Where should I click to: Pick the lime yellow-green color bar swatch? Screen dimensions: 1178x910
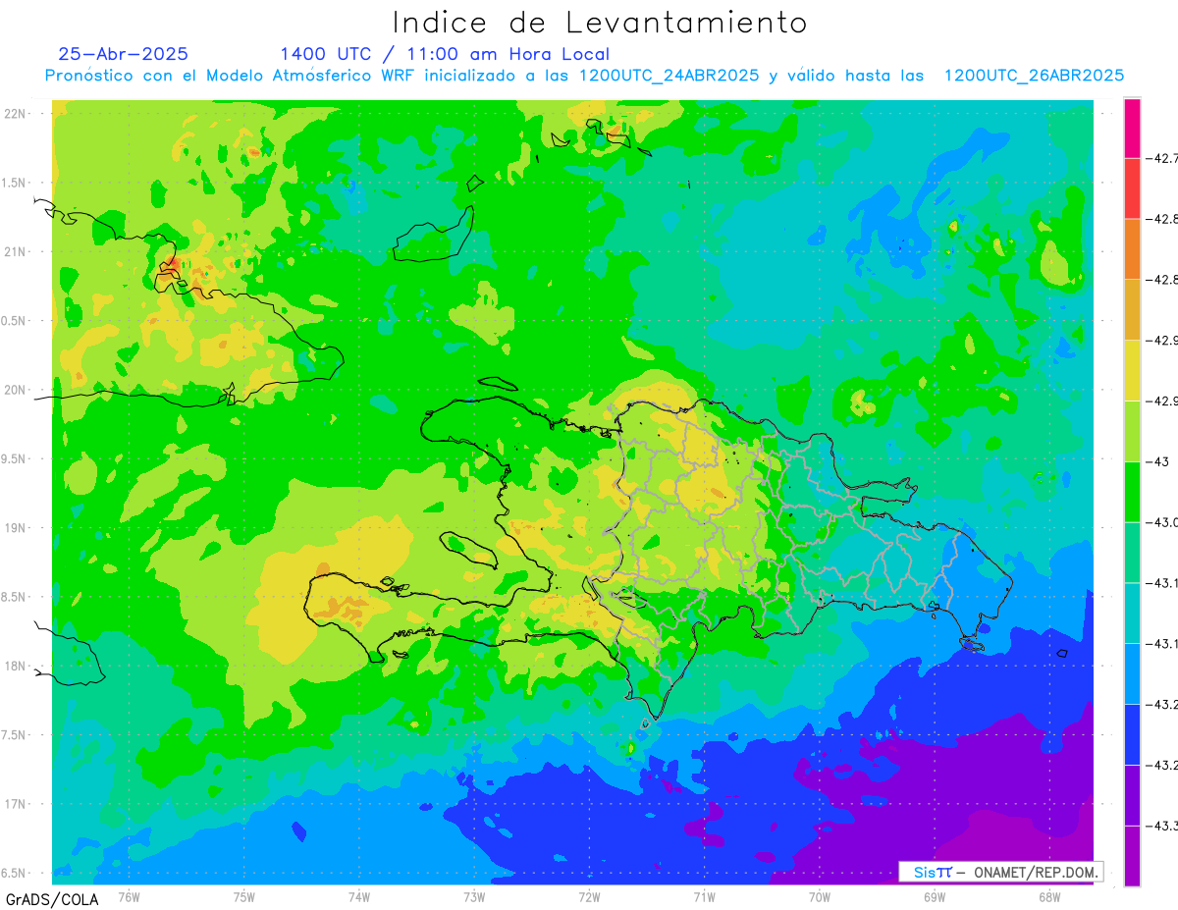1132,431
